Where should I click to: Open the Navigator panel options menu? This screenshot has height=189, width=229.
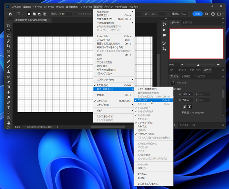(x=223, y=22)
